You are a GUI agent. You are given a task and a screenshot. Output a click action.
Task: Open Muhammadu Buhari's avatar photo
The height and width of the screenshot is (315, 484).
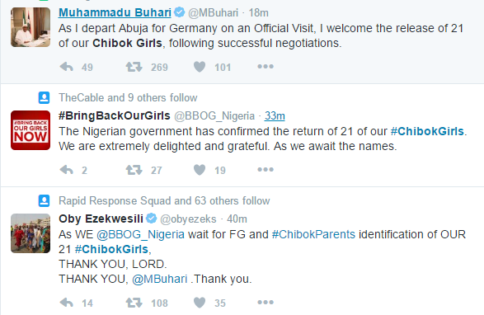(31, 27)
